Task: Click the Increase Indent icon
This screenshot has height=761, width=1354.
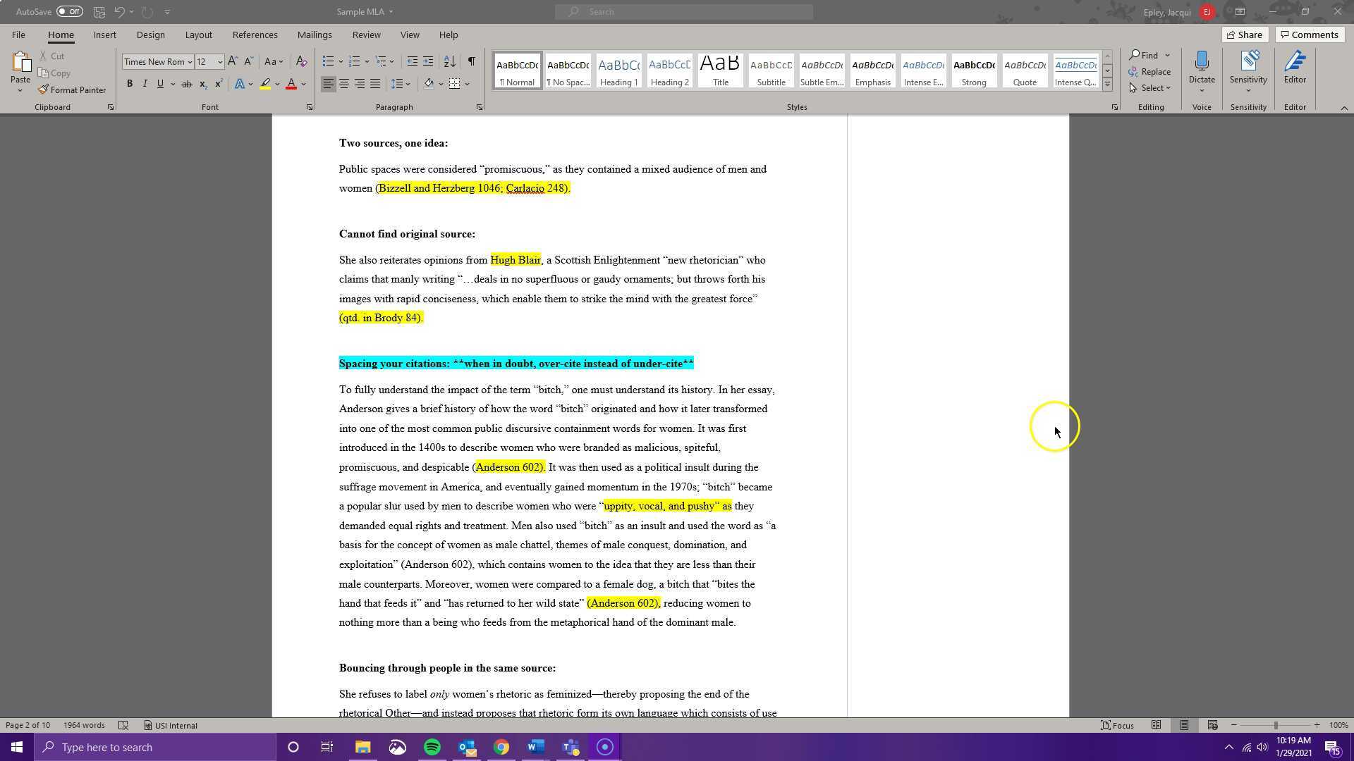Action: pos(428,62)
